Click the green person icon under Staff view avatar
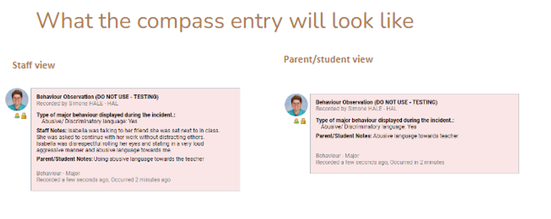 click(x=17, y=116)
